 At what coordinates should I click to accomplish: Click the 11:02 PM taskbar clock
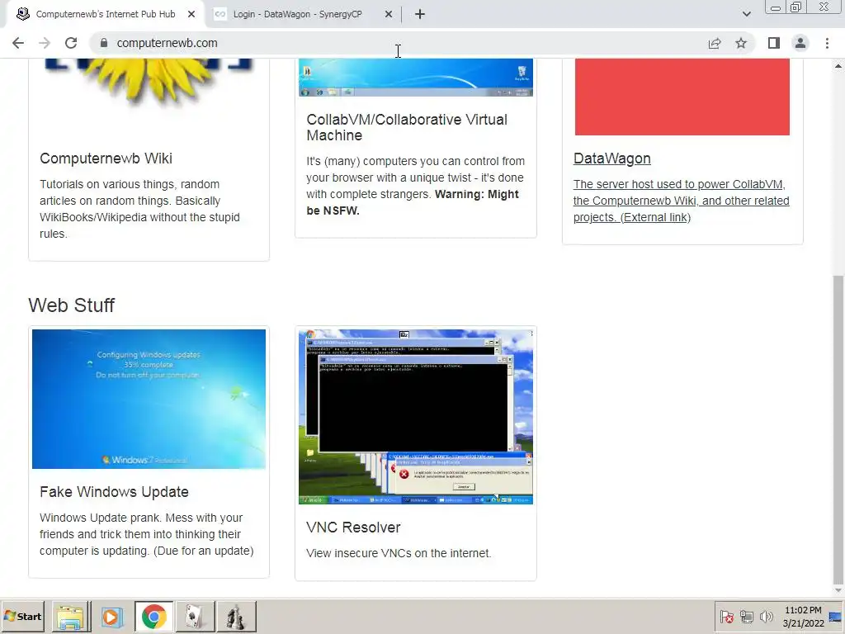pyautogui.click(x=803, y=617)
